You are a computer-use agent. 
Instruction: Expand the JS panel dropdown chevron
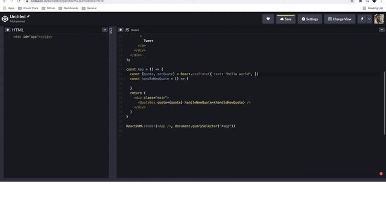382,30
